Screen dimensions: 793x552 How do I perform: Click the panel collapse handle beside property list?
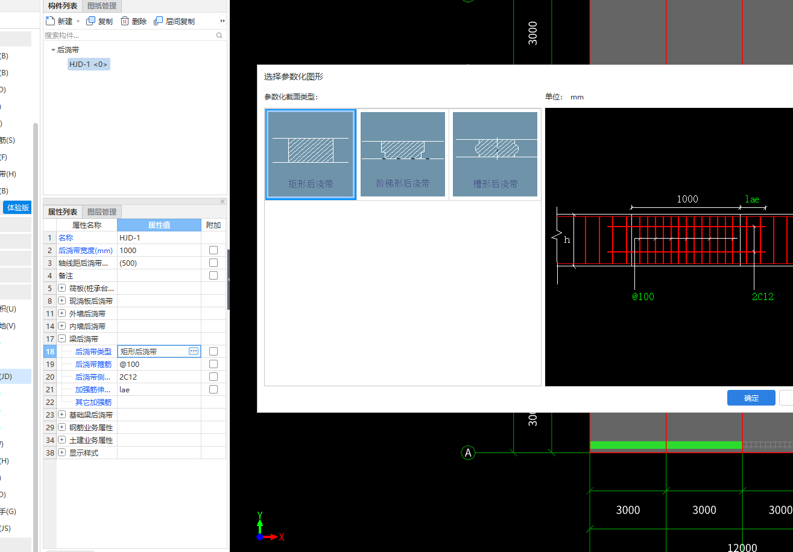(x=229, y=280)
